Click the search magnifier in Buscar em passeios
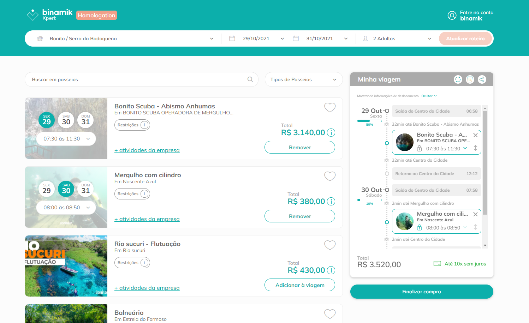Screen dimensions: 529x323 (x=250, y=79)
